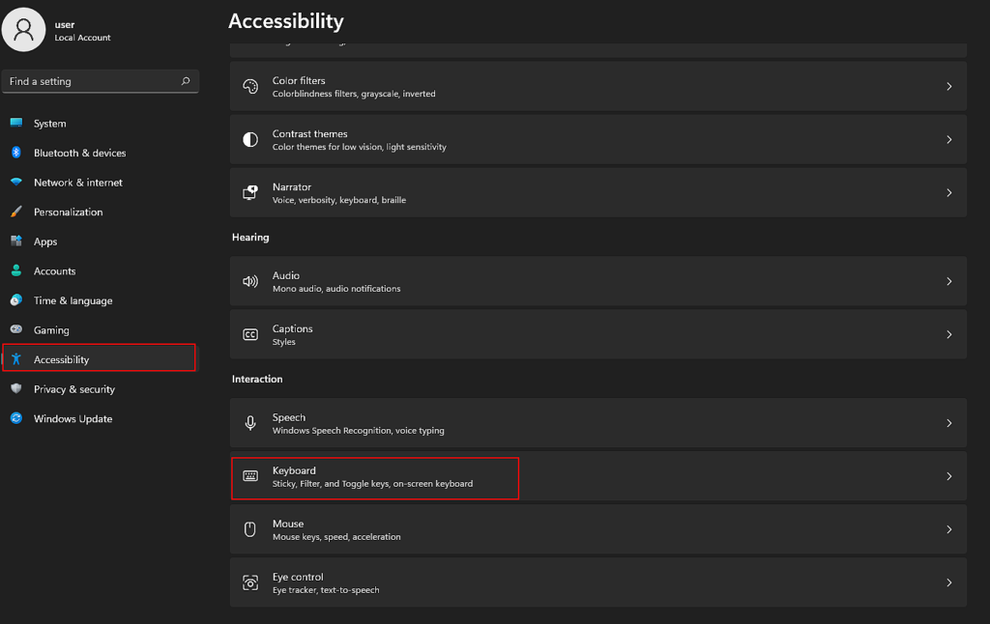Click the Gaming controller icon in sidebar
Viewport: 990px width, 624px height.
click(17, 329)
